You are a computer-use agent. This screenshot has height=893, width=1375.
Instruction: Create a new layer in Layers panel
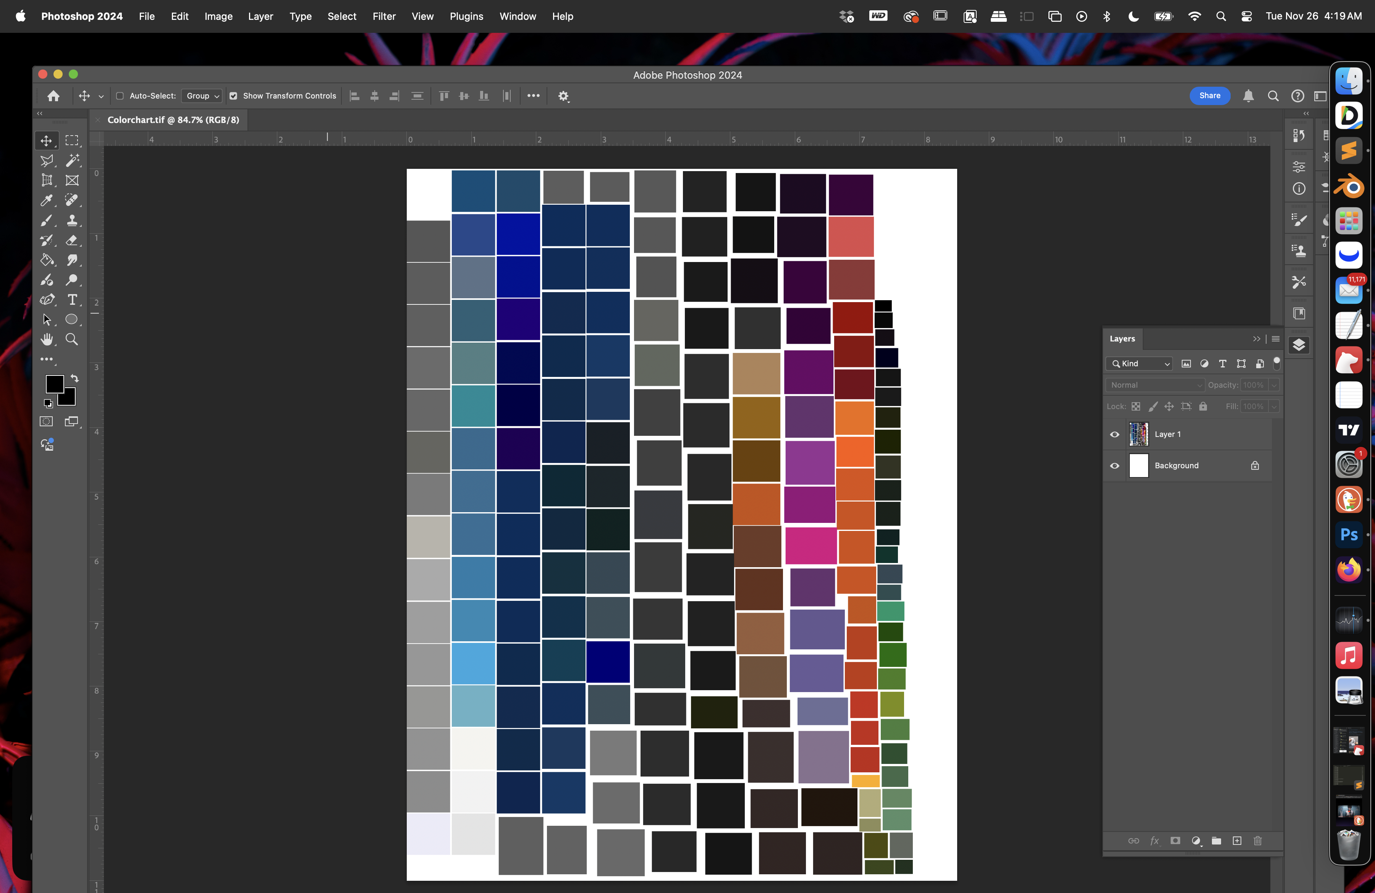[1237, 841]
